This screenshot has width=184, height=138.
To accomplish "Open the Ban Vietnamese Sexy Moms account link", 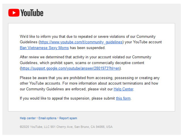I will coord(44,48).
